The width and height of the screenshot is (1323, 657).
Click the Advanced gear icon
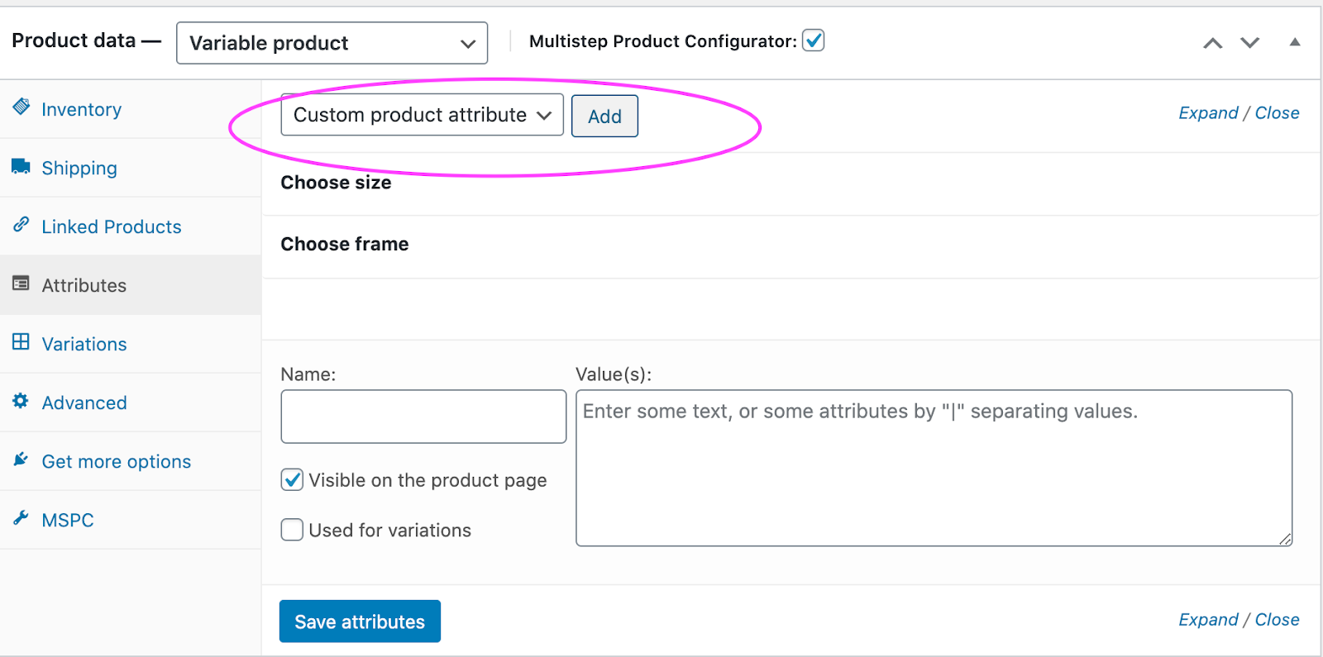(21, 401)
